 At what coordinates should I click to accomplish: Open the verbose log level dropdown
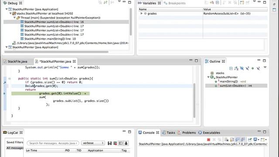click(93, 143)
